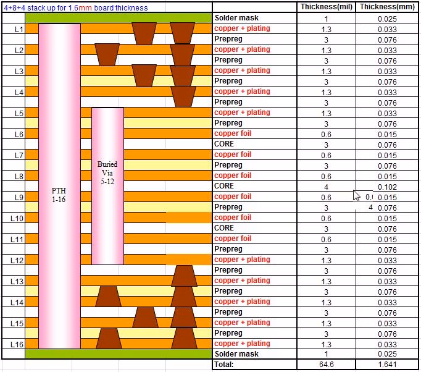This screenshot has width=421, height=372.
Task: Select the L14 layer label cell
Action: point(14,302)
